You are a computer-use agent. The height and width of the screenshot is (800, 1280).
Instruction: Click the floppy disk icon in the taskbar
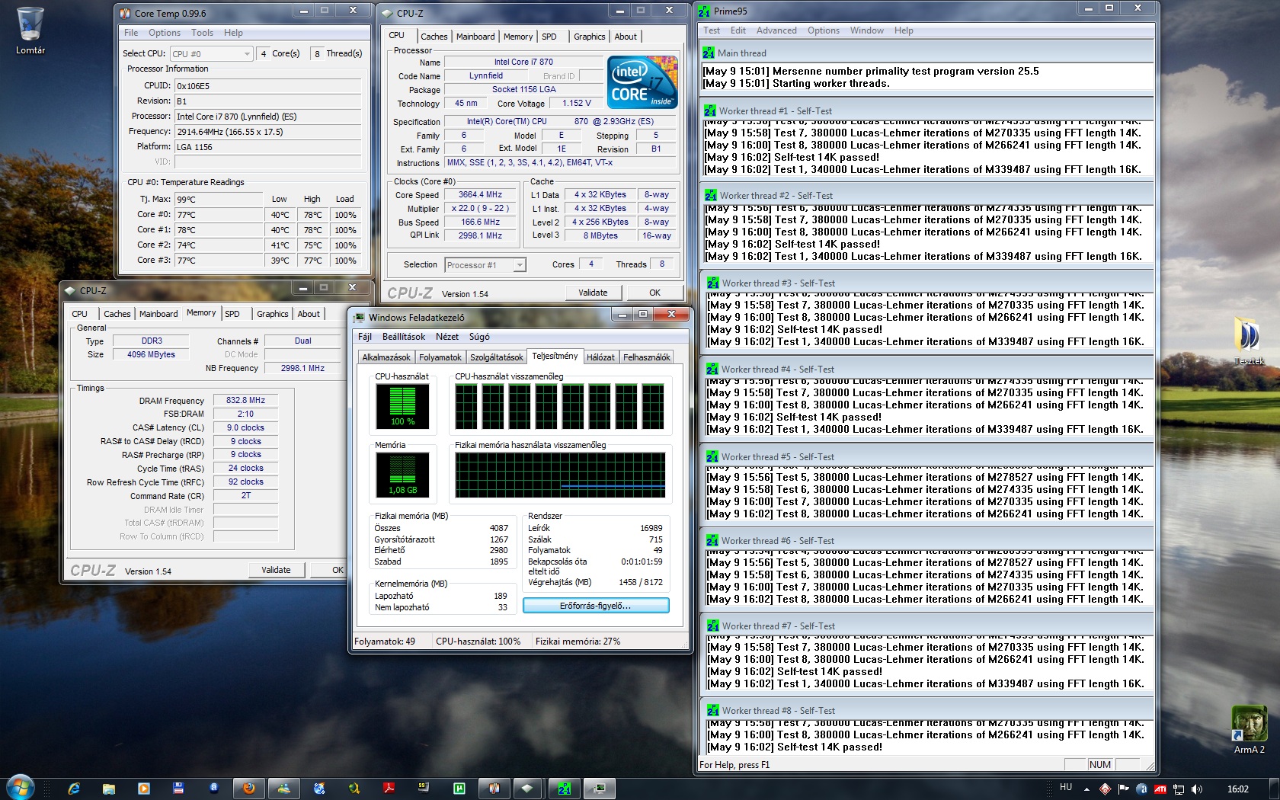179,789
